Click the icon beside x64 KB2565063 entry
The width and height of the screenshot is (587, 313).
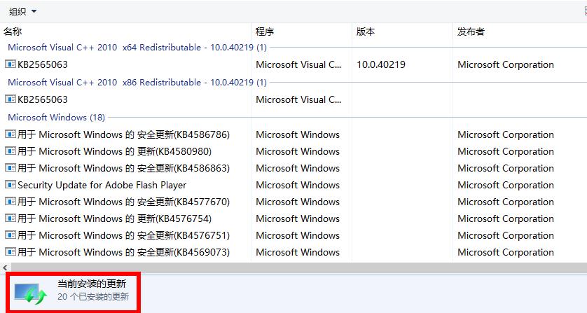pos(10,64)
